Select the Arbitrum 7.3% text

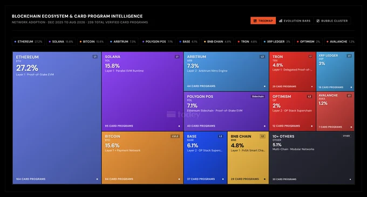[x=193, y=66]
